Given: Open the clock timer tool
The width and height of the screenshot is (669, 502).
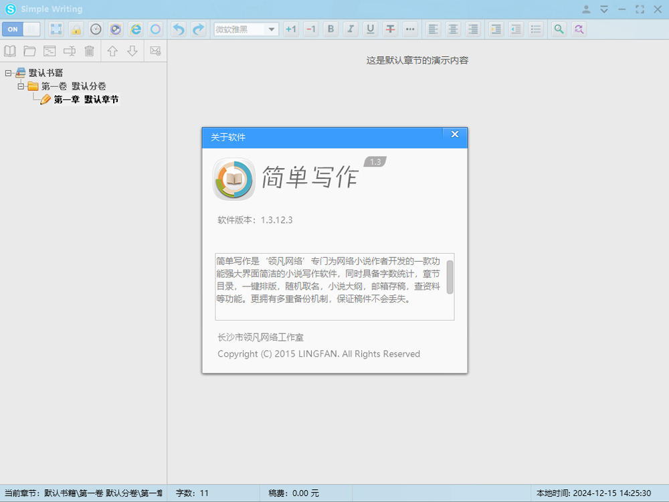Looking at the screenshot, I should [x=96, y=29].
